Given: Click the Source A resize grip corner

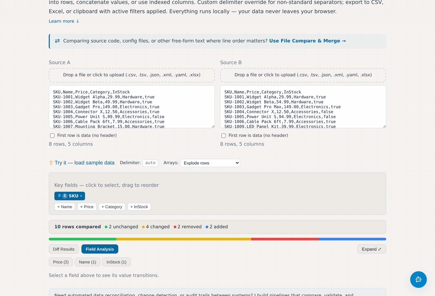Looking at the screenshot, I should coord(213,126).
